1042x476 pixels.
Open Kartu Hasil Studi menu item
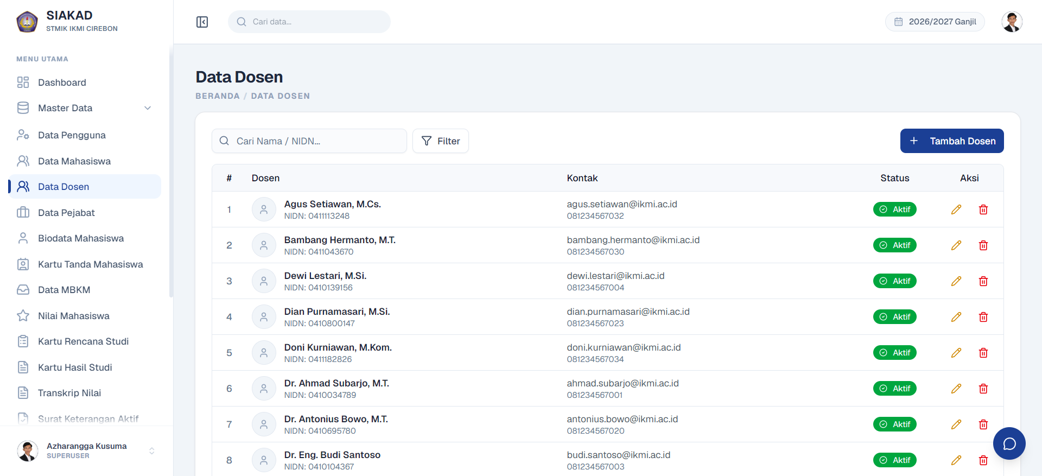point(85,367)
